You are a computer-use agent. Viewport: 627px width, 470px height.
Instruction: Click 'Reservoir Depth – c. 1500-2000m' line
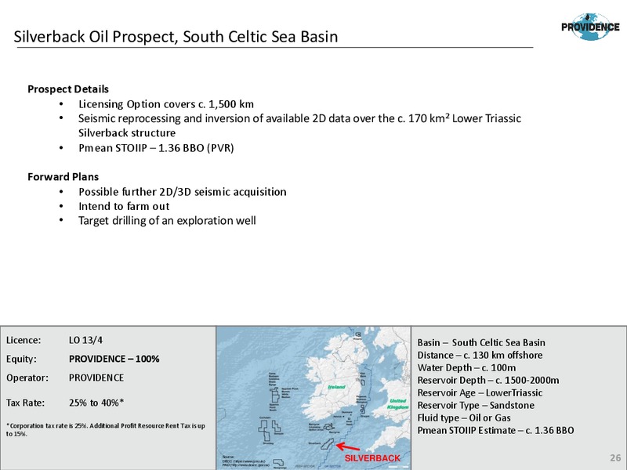point(488,380)
